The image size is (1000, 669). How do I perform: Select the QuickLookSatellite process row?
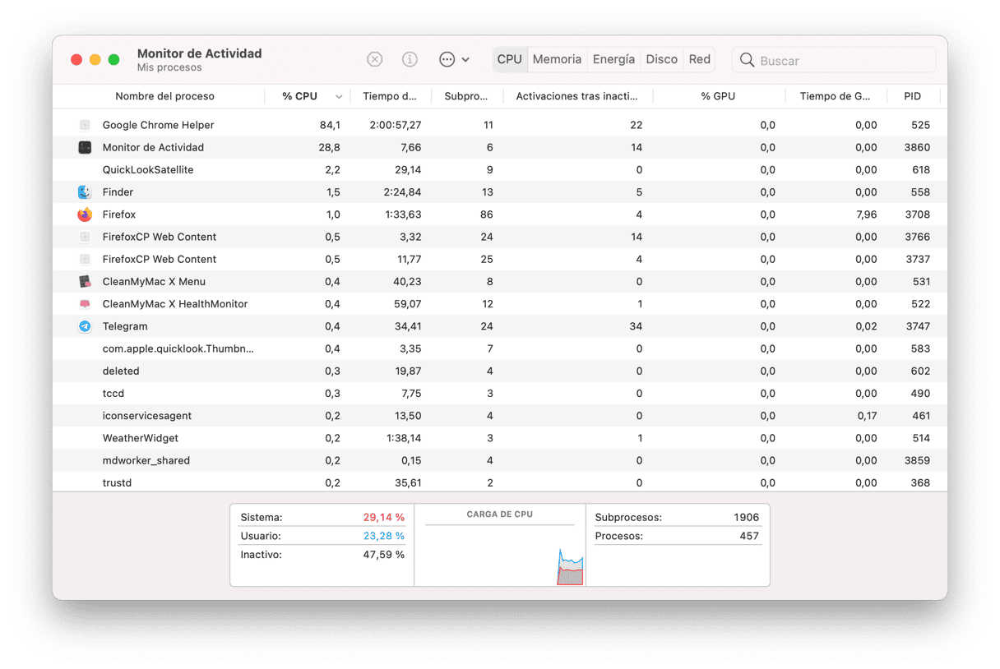click(x=500, y=169)
